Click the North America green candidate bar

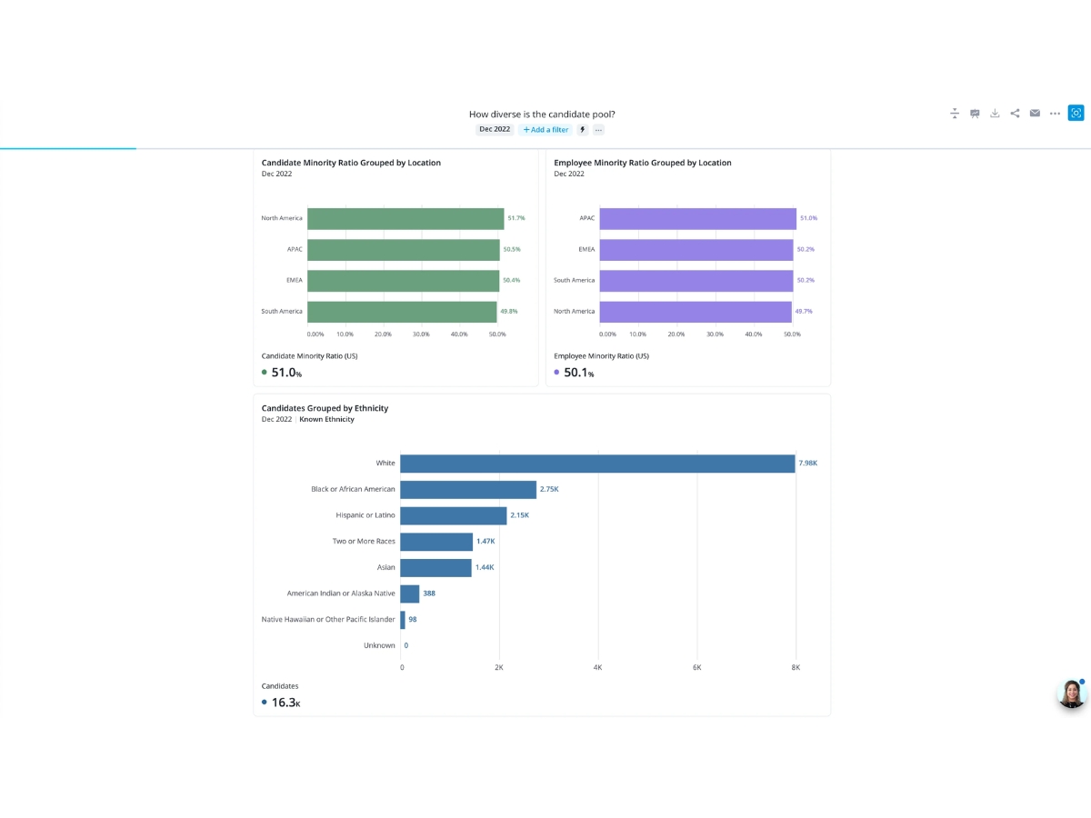pos(405,218)
